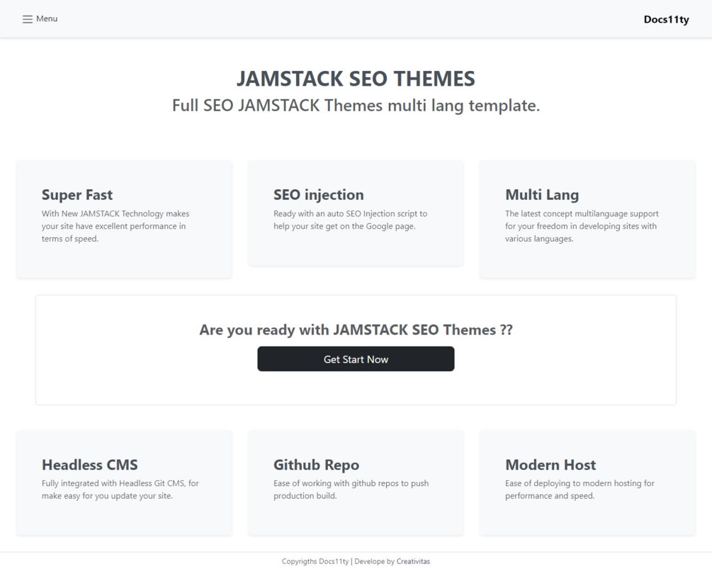Click the subtitle Full SEO JAMSTACK Themes text
This screenshot has height=569, width=712.
[356, 106]
